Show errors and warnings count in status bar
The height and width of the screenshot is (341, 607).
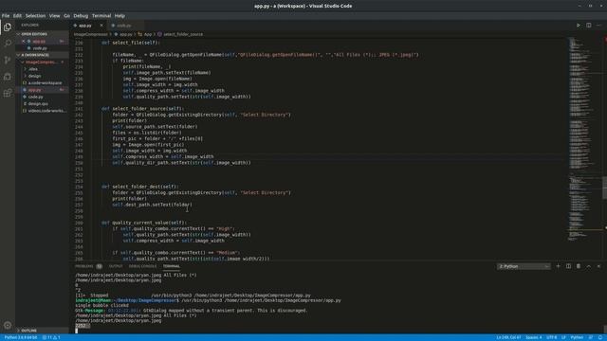(51, 337)
